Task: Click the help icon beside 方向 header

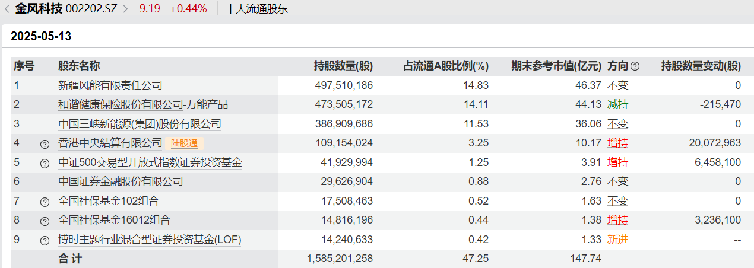Action: pyautogui.click(x=635, y=66)
